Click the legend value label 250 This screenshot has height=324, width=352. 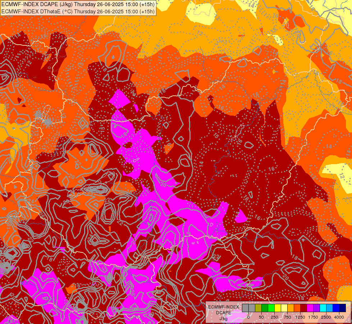pyautogui.click(x=274, y=317)
